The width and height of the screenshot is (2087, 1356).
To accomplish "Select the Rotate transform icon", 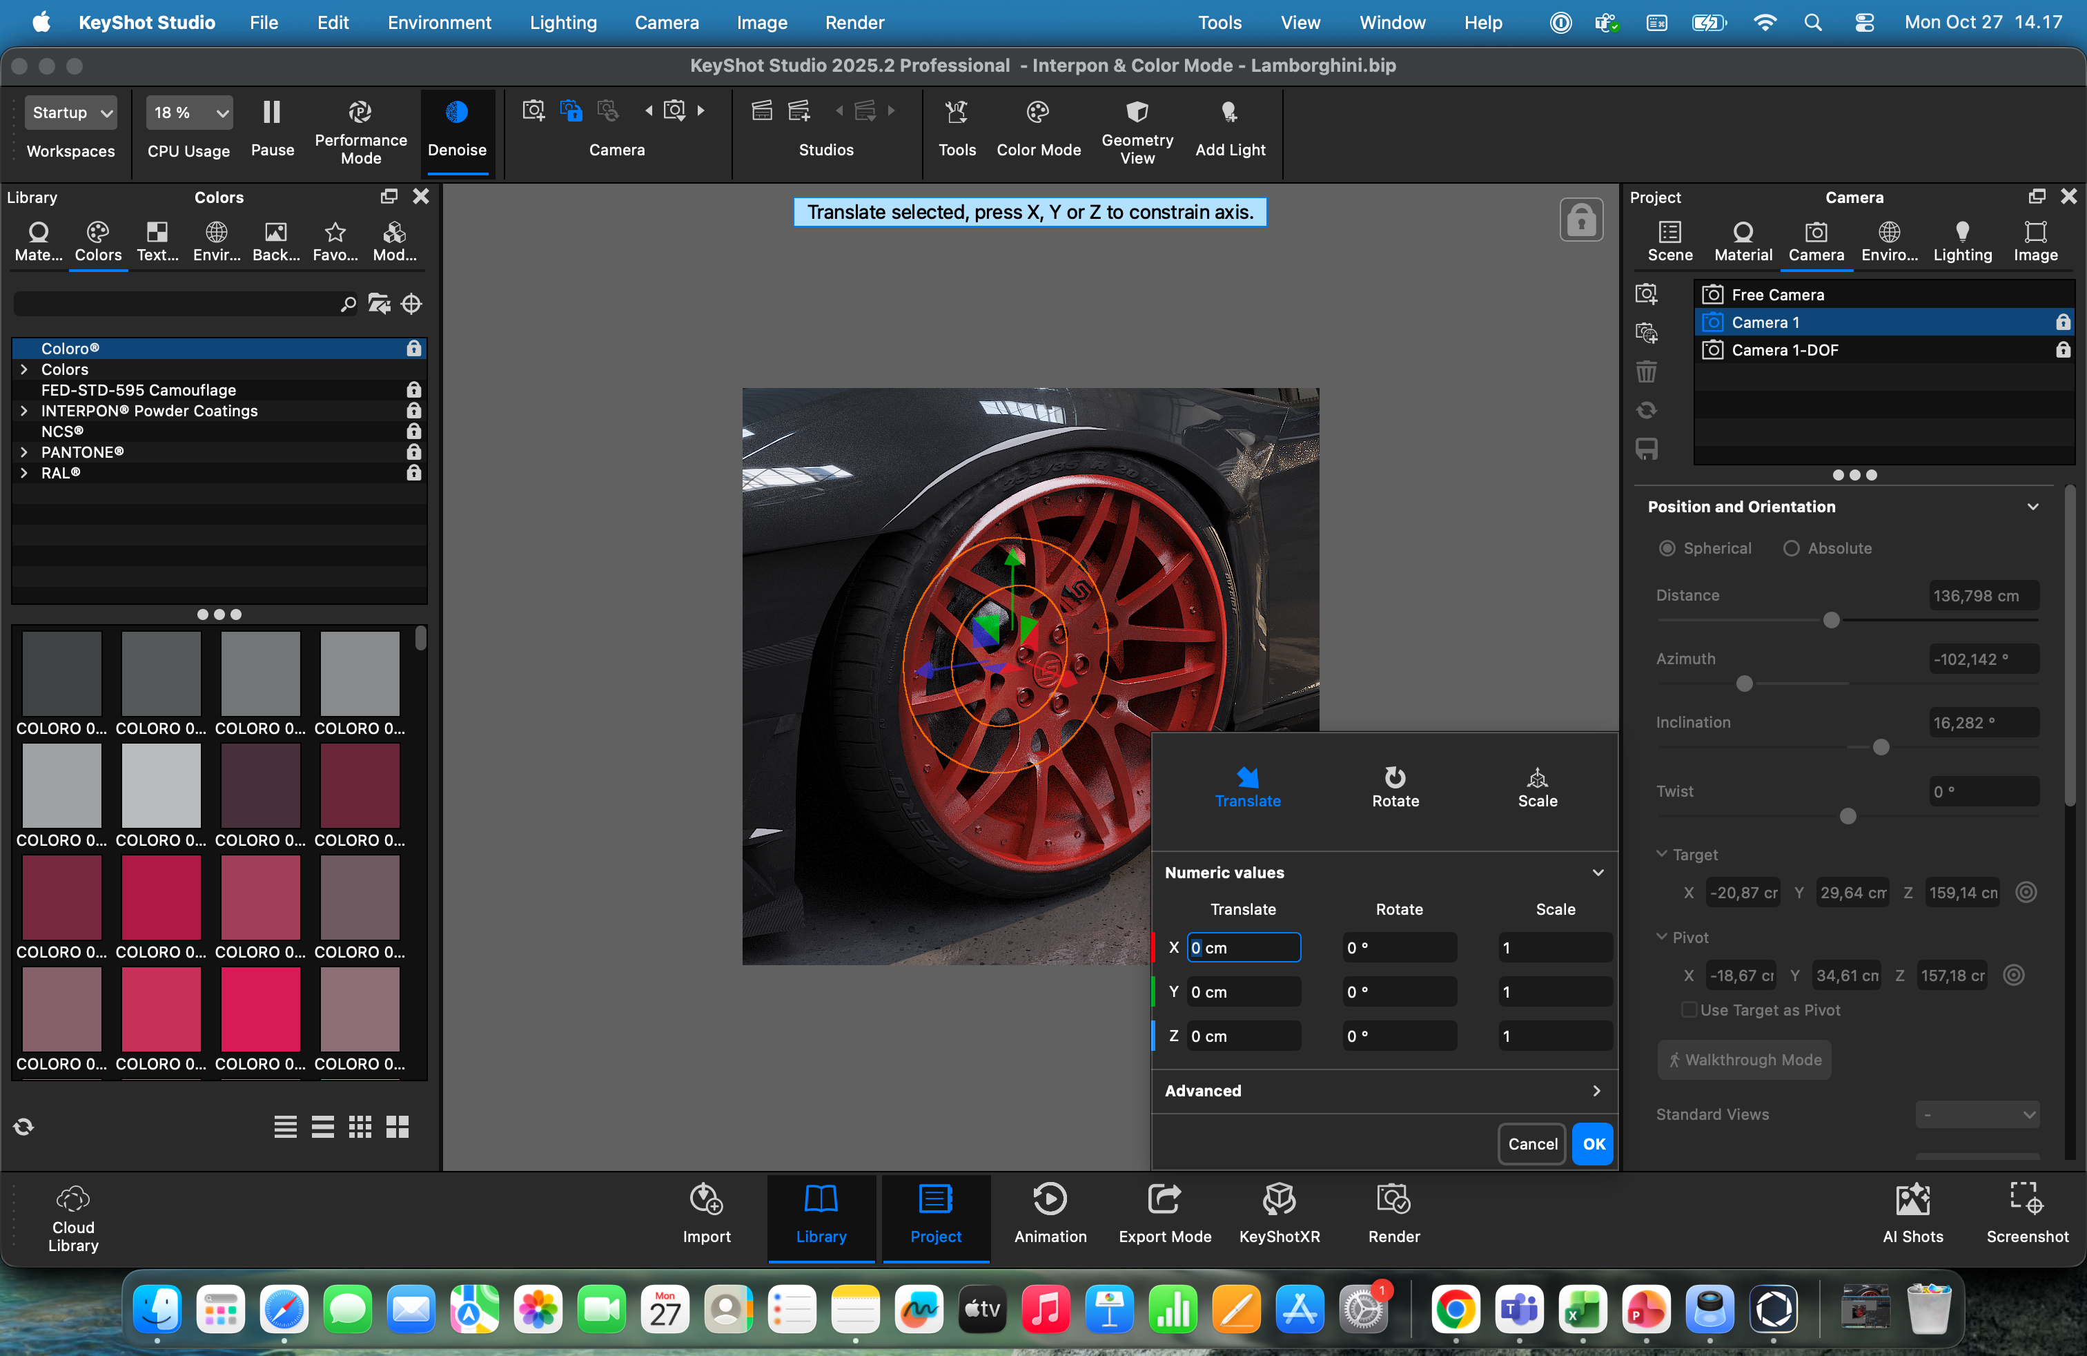I will 1394,778.
